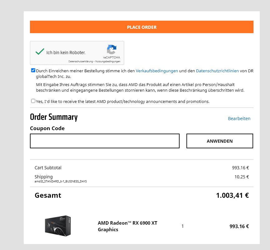The image size is (270, 250).
Task: Click the orange PLACE ORDER button
Action: click(x=142, y=27)
